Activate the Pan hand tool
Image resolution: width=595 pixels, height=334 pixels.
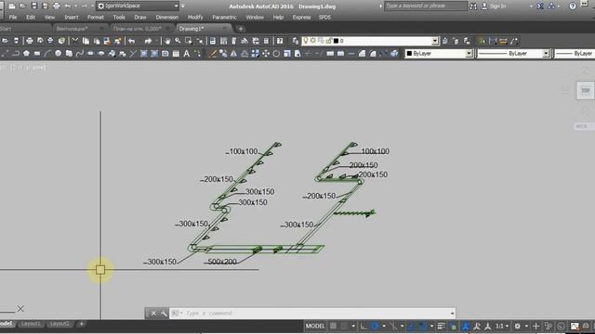(x=167, y=41)
